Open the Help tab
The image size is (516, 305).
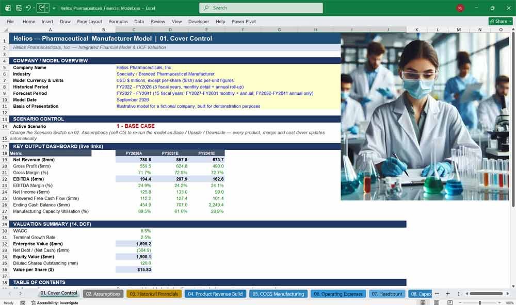[220, 21]
